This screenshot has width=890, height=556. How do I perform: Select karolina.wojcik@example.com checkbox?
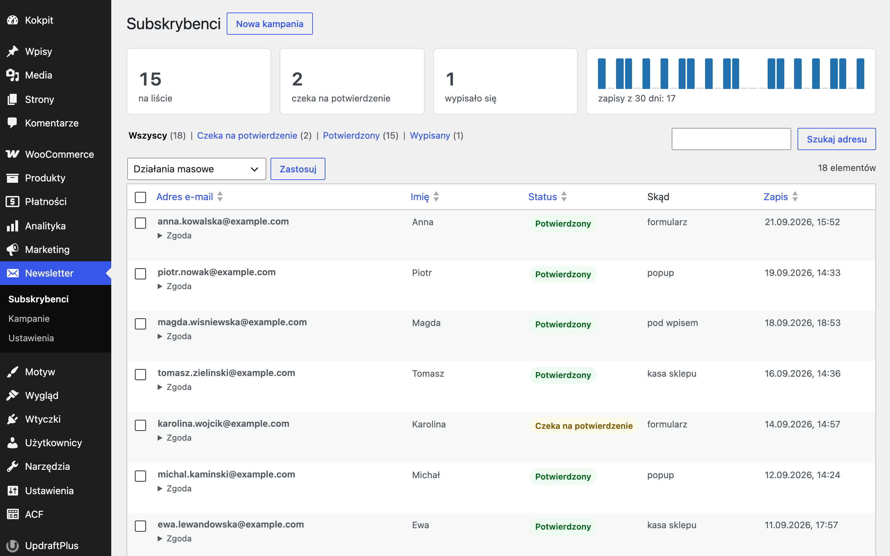click(140, 425)
